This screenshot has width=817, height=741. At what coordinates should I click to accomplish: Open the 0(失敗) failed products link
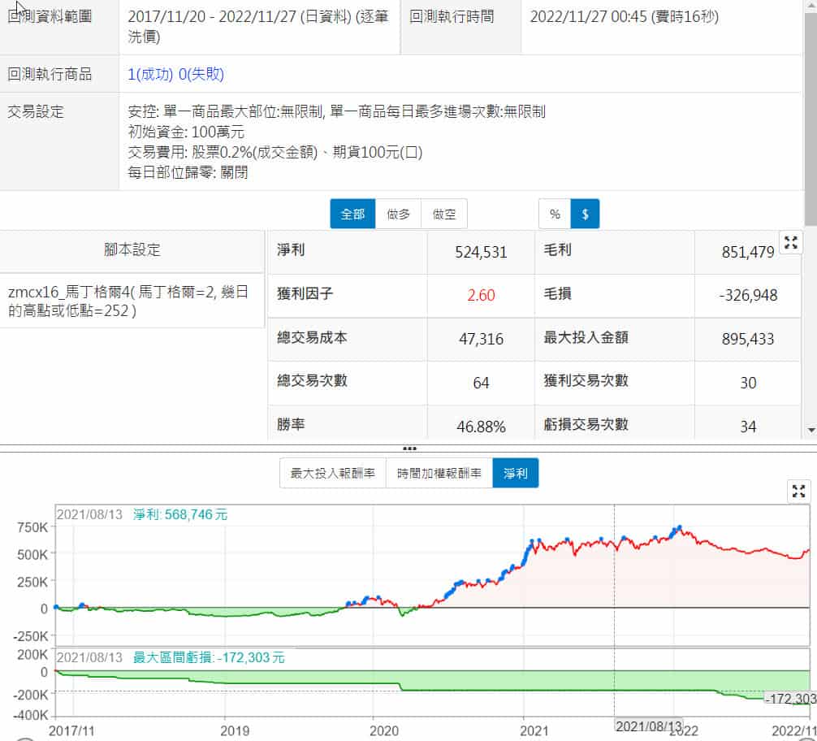tap(201, 75)
